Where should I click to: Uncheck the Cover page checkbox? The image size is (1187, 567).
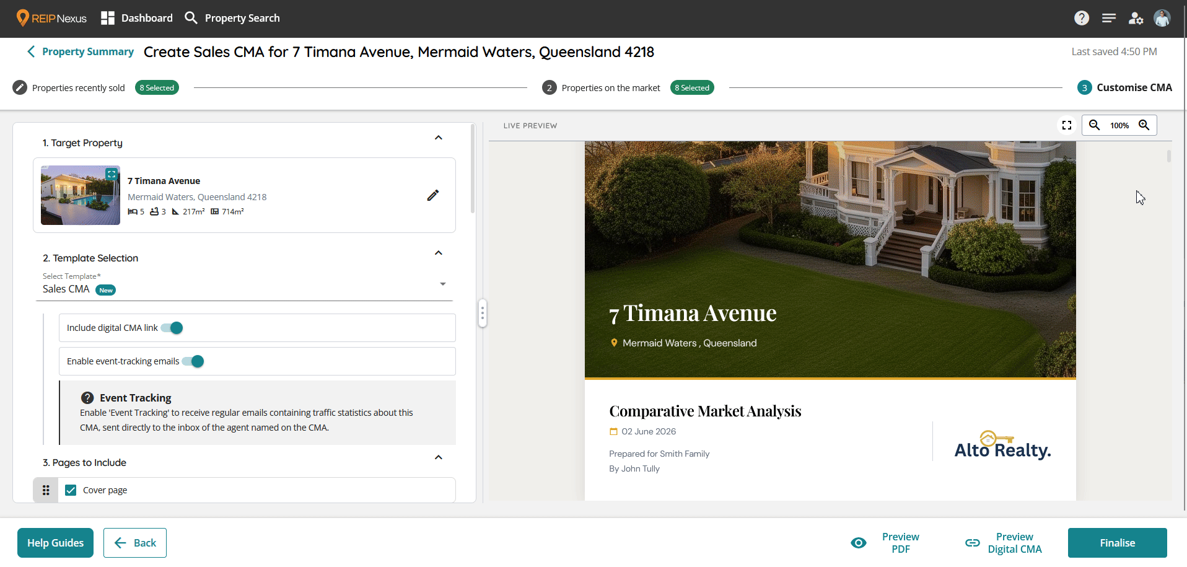71,490
